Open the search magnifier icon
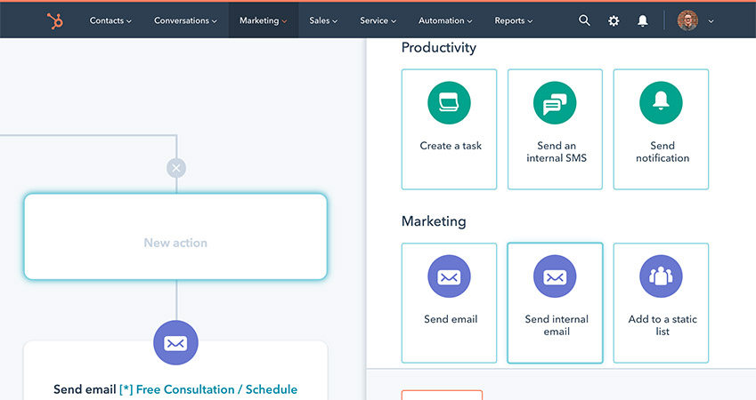The width and height of the screenshot is (756, 400). 584,20
